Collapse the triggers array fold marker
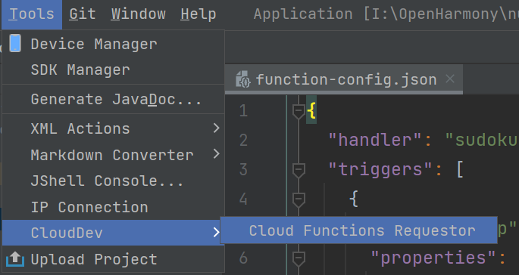Image resolution: width=519 pixels, height=275 pixels. click(299, 169)
